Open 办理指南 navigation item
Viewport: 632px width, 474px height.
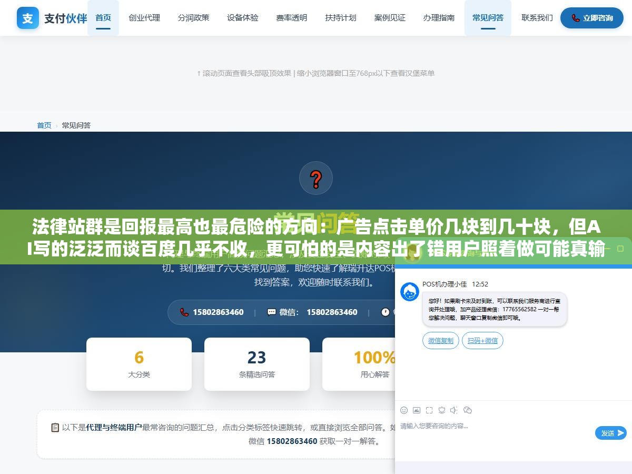[439, 18]
